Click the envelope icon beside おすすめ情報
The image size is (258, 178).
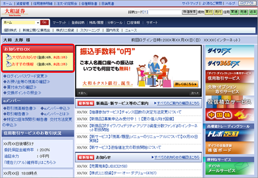tap(9, 64)
